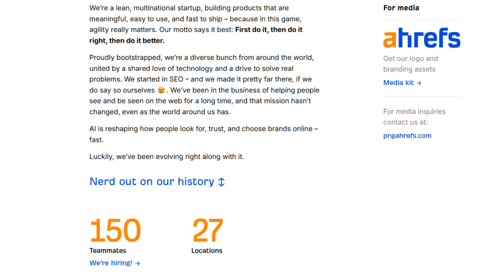Click the ahrefs logo image
497x277 pixels.
422,38
